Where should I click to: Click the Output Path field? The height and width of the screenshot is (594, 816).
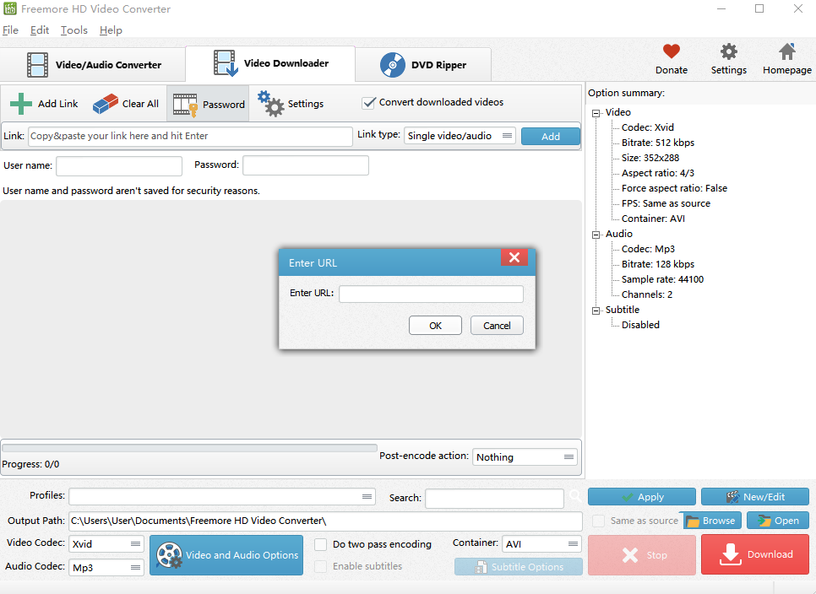pyautogui.click(x=325, y=521)
